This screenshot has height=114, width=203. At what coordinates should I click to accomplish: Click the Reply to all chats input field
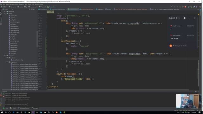coord(180,46)
